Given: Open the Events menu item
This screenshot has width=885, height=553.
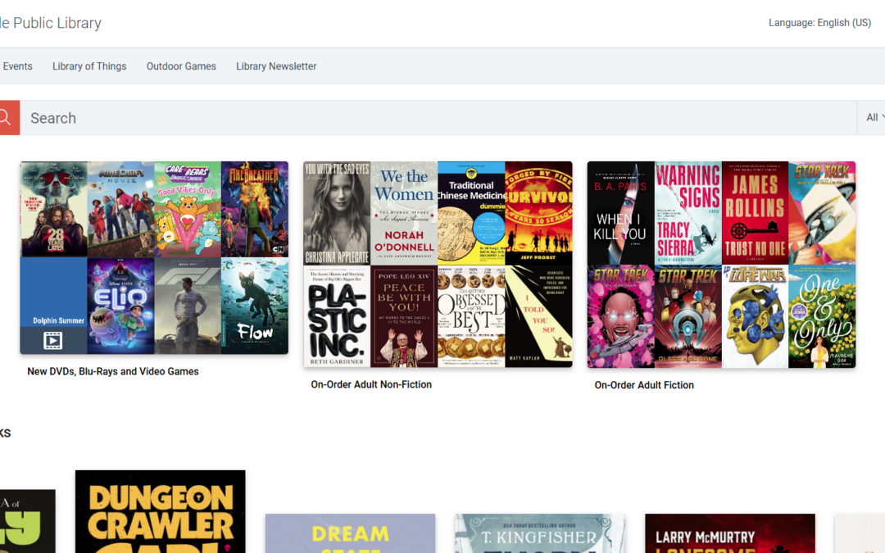Looking at the screenshot, I should pyautogui.click(x=16, y=66).
